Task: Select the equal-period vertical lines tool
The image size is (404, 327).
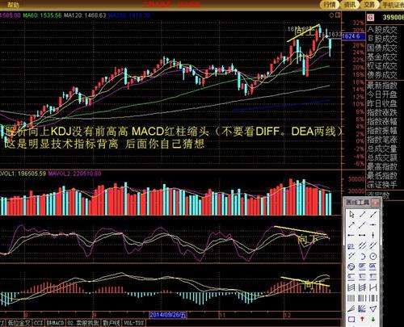Action: 351,298
